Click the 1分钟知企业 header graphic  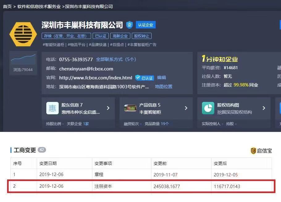[220, 58]
